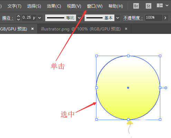Close the first GPU preview tab
This screenshot has height=138, width=171.
32,29
